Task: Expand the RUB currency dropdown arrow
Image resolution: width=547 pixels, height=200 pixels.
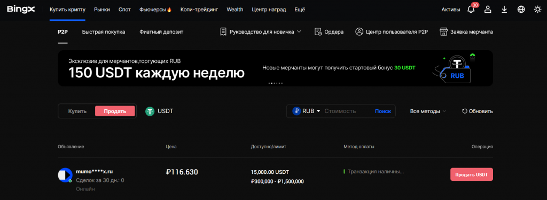Action: click(x=318, y=111)
